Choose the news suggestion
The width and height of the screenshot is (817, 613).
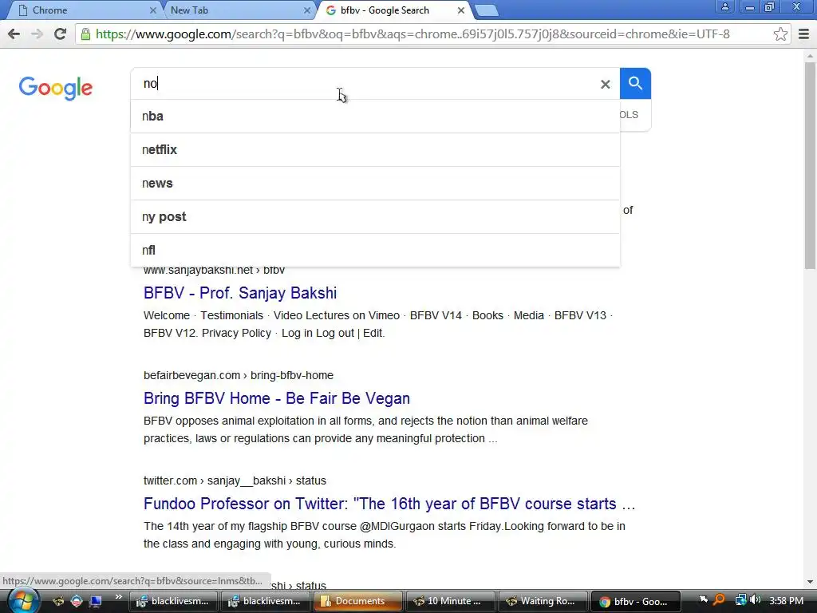click(375, 184)
